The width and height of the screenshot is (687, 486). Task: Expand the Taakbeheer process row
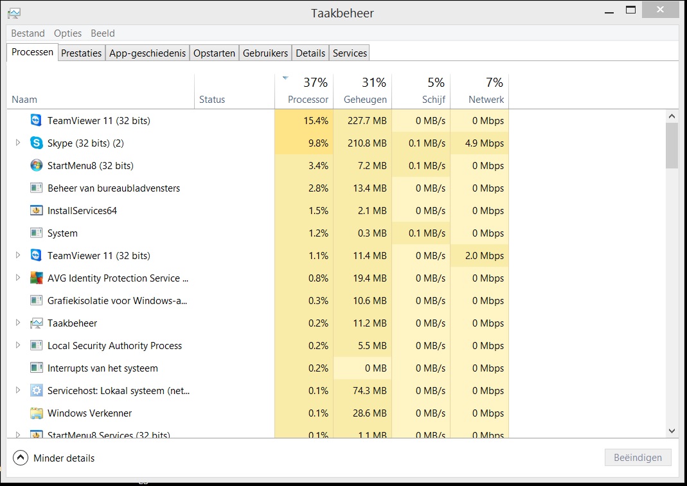coord(17,323)
